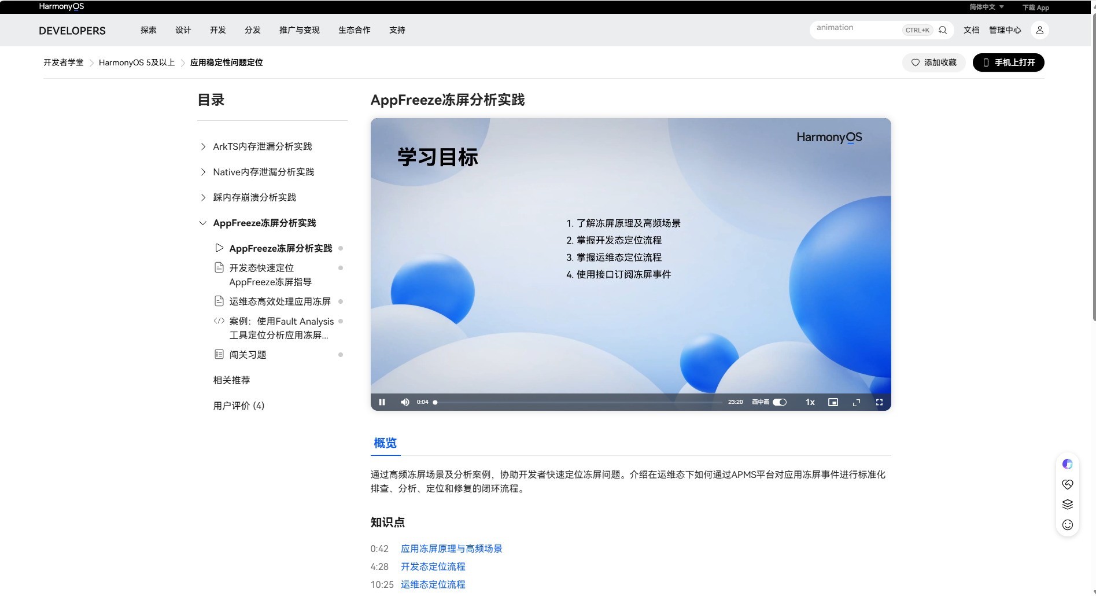Click play icon beside AppFreeze冻屏分析实践 lesson
Screen dimensions: 1096x596
[219, 248]
